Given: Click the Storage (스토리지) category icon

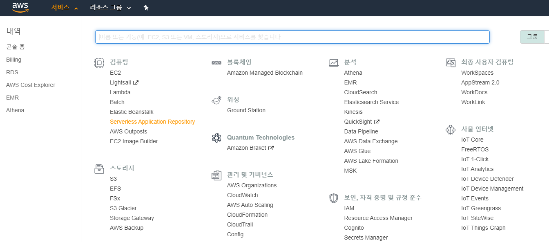Looking at the screenshot, I should coord(99,169).
